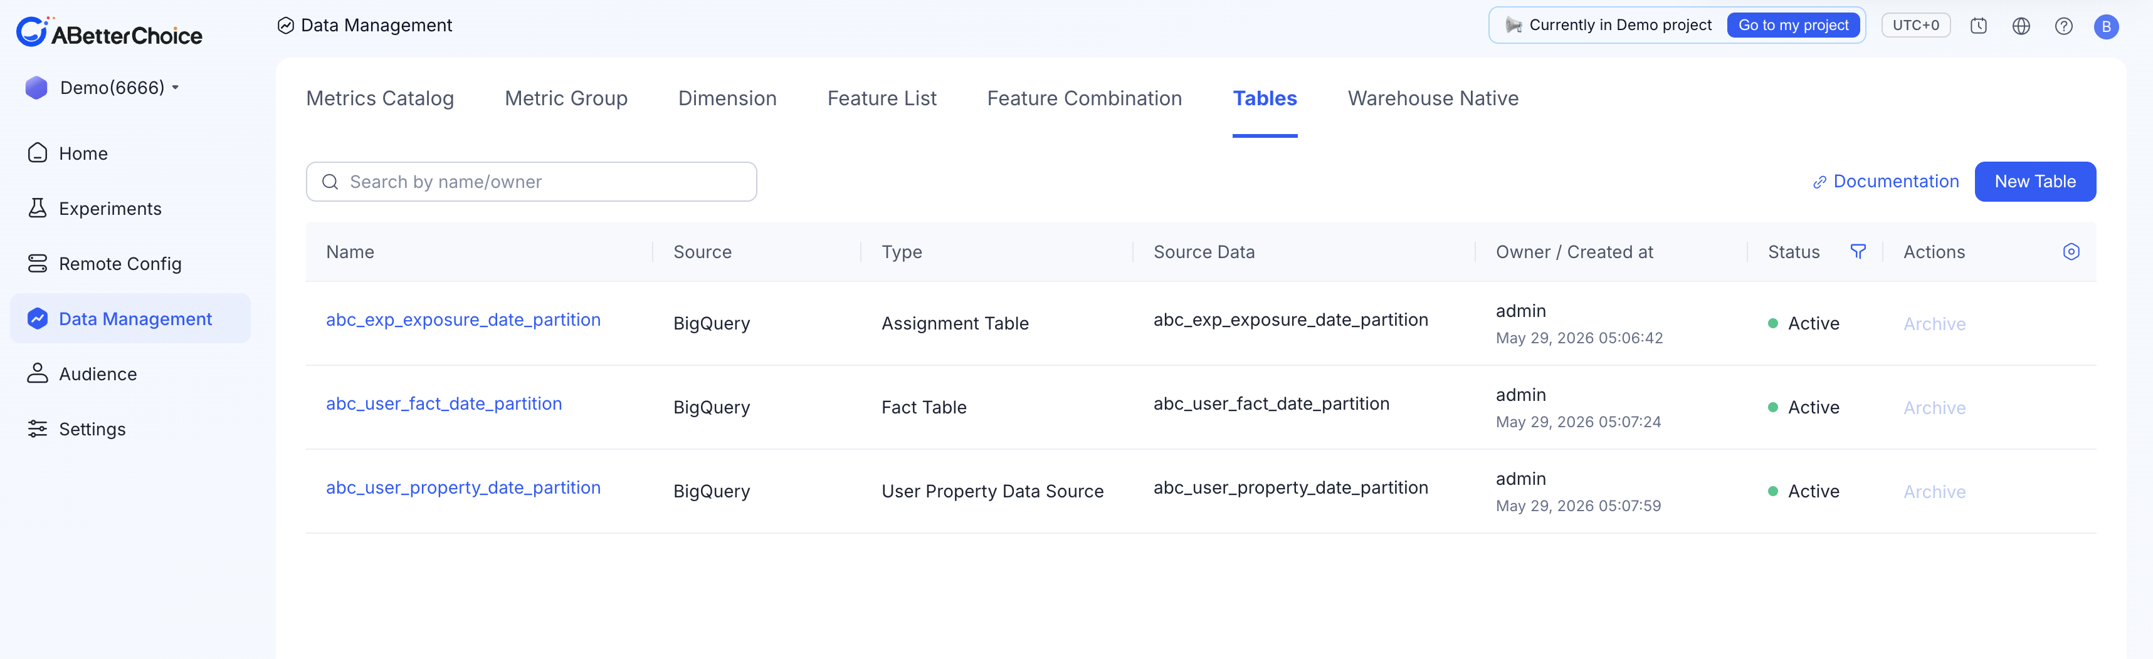Open the B user avatar menu

[x=2105, y=27]
